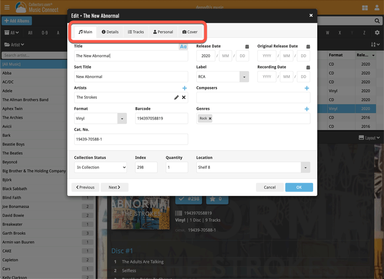Click the collection status checkmark #298 badge
Screen dimensions: 384x279
pos(189,199)
